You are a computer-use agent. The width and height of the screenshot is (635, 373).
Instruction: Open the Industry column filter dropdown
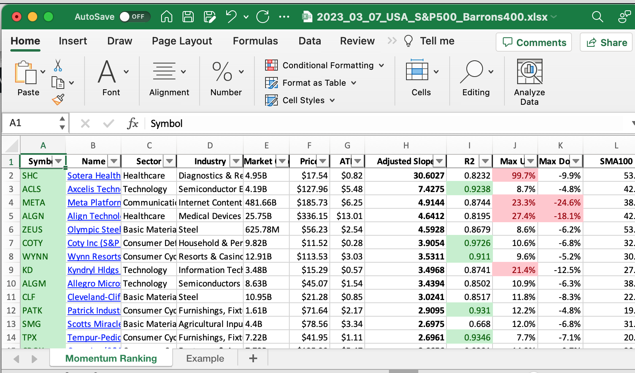click(x=236, y=161)
